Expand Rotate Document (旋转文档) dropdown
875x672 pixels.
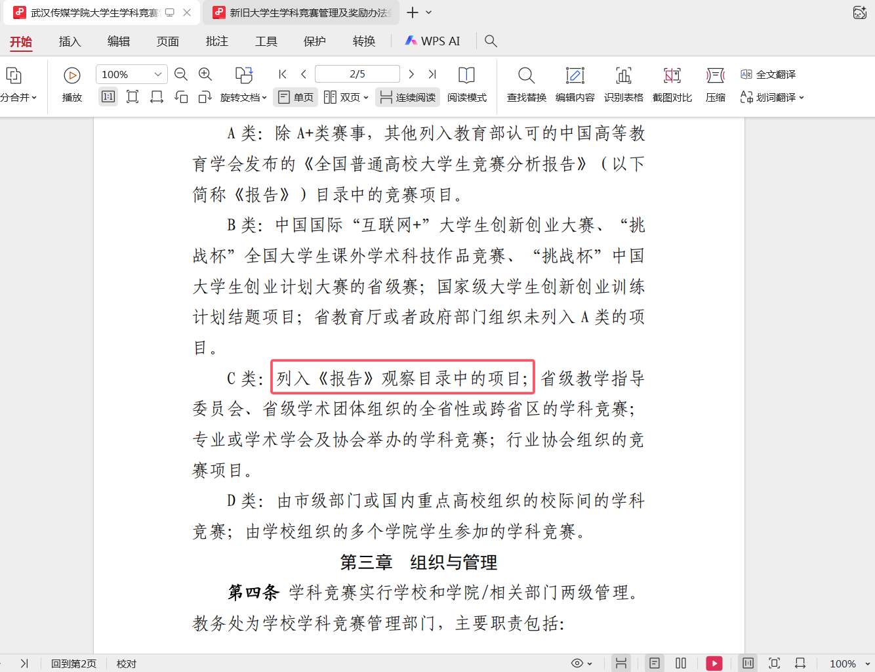coord(264,98)
